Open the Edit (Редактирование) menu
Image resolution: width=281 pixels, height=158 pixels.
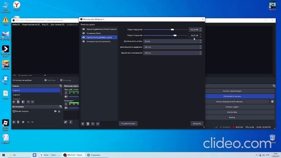[x=31, y=25]
